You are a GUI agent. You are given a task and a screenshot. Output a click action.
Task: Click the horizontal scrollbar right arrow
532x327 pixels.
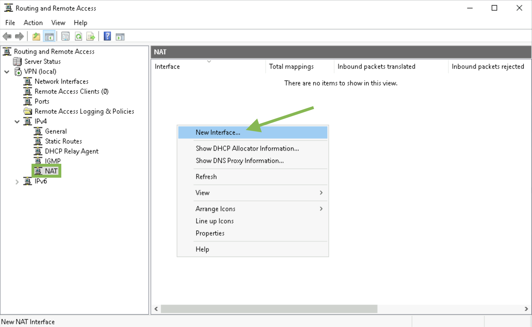tap(526, 309)
